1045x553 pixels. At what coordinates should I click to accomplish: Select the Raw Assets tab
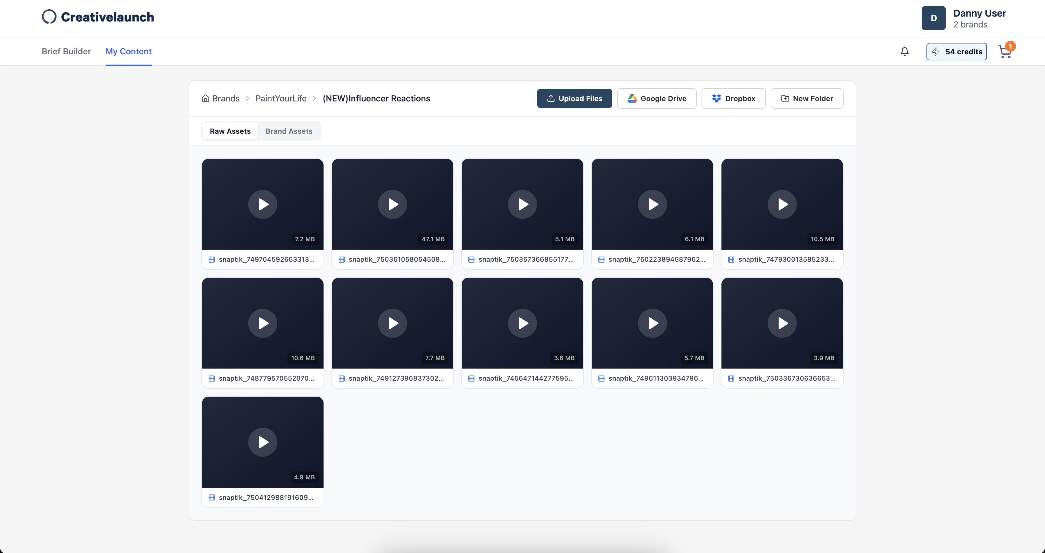coord(230,131)
